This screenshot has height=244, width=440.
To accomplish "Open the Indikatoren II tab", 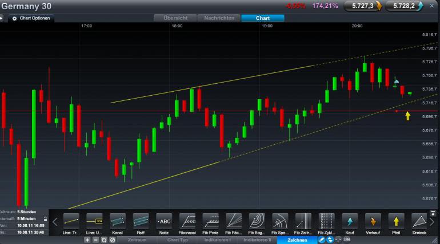I will [x=257, y=240].
